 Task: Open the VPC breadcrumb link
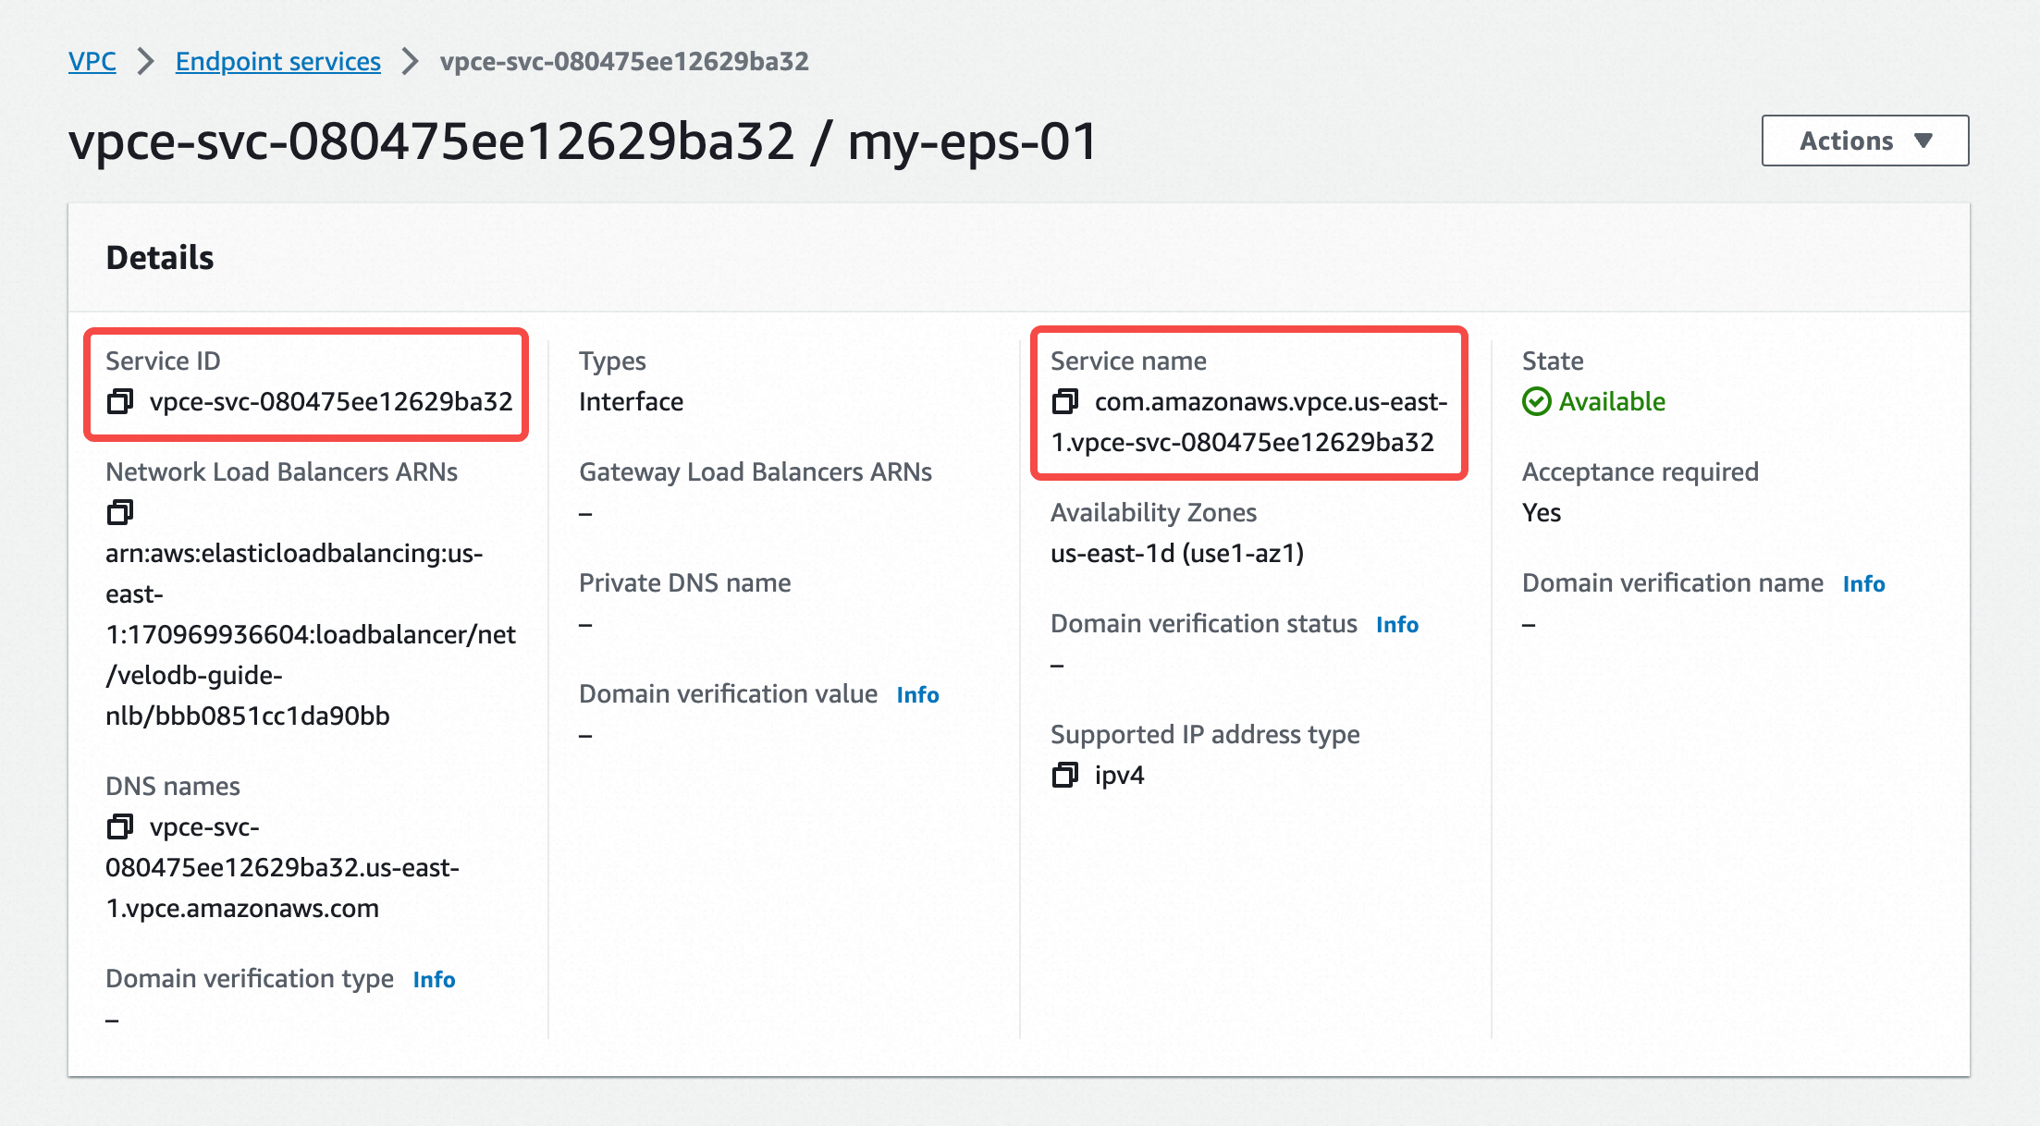tap(91, 61)
